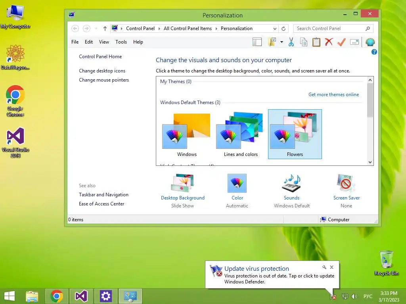Close the Update virus protection notification
Screen dimensions: 406x304
pyautogui.click(x=332, y=267)
